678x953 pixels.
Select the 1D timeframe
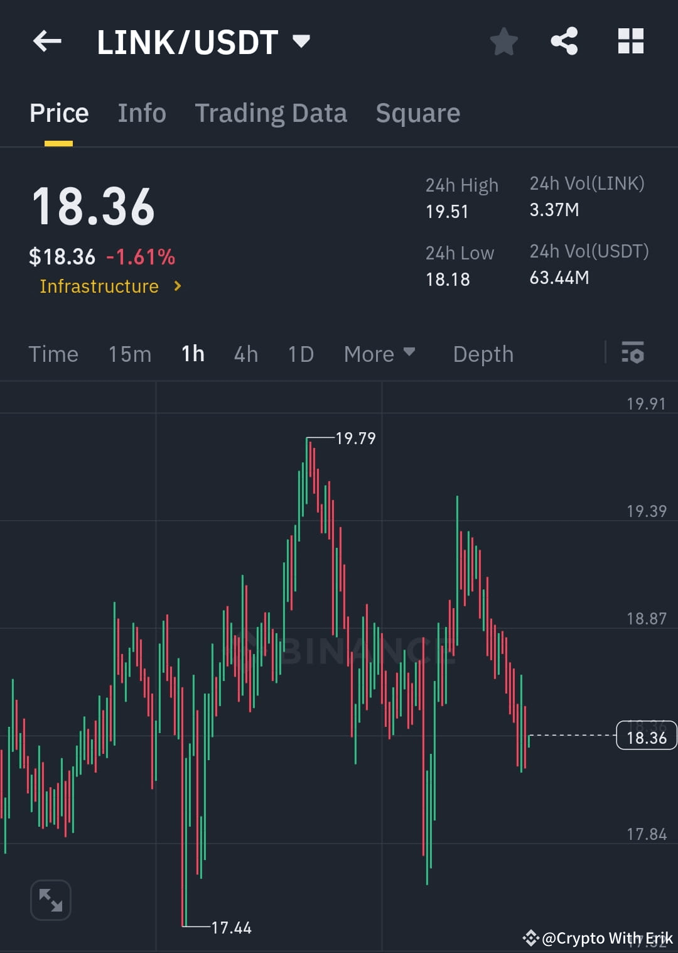click(300, 354)
